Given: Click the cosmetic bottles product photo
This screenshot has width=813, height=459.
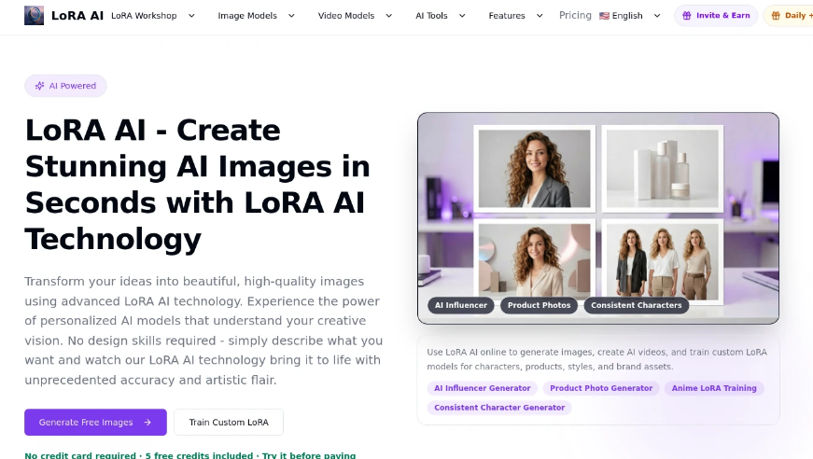Looking at the screenshot, I should point(663,168).
